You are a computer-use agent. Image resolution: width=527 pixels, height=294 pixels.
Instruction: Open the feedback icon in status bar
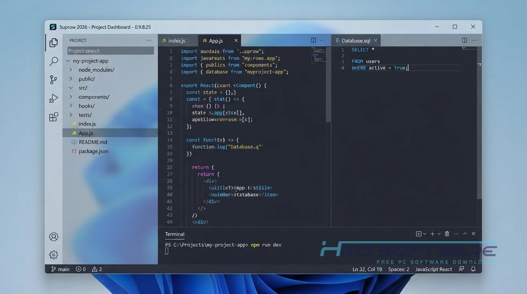462,269
